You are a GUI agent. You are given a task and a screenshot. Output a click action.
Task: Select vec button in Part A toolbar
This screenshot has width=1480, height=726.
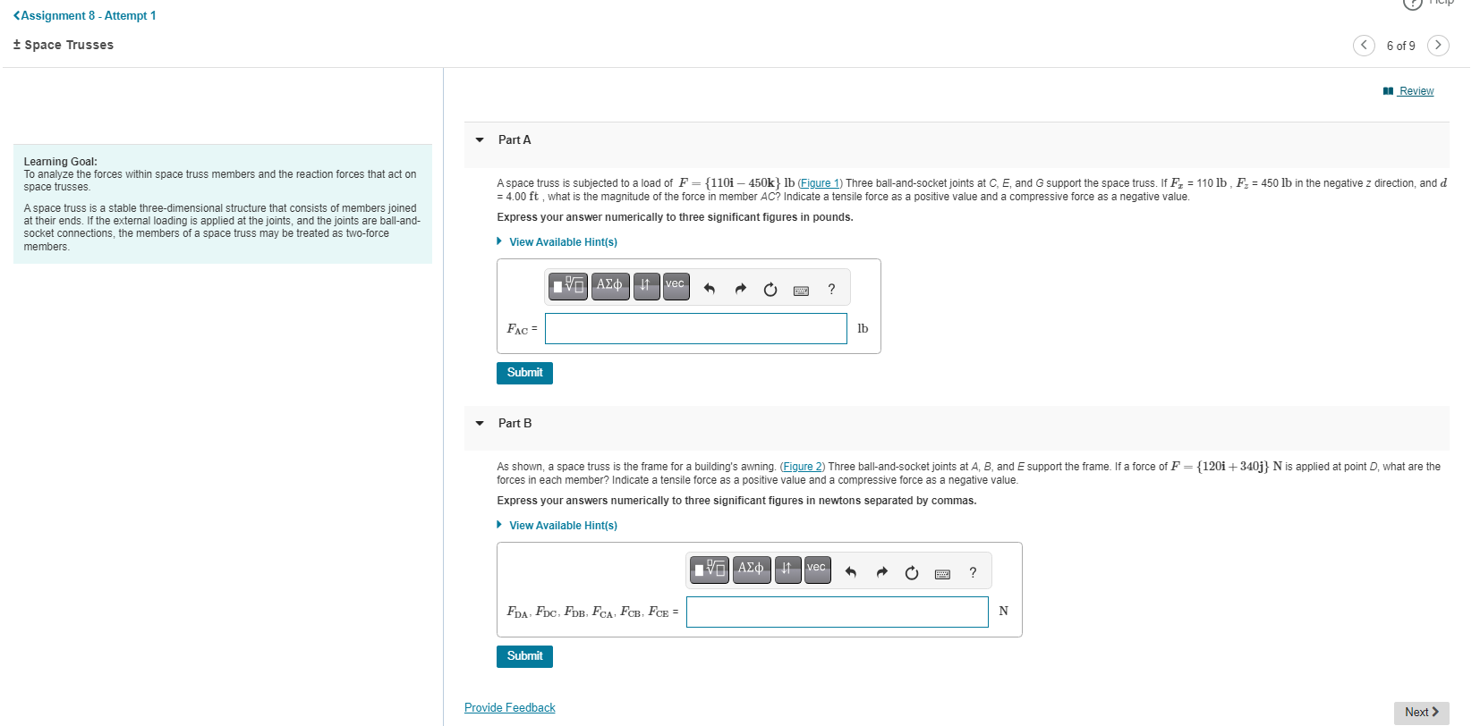pyautogui.click(x=676, y=286)
